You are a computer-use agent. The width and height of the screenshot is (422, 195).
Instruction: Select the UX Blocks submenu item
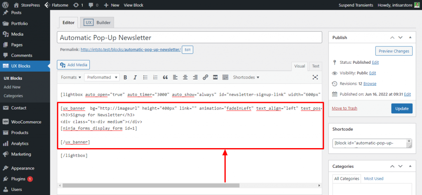[13, 79]
